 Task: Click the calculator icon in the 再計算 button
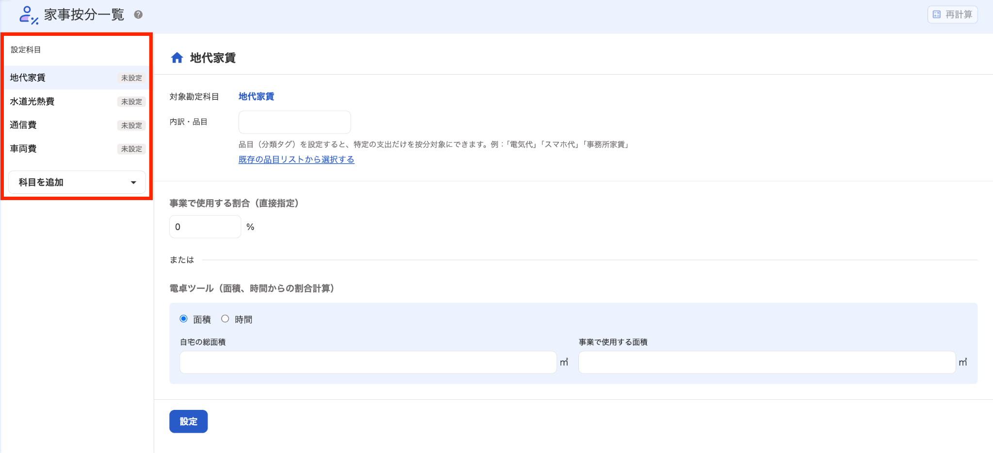tap(937, 15)
